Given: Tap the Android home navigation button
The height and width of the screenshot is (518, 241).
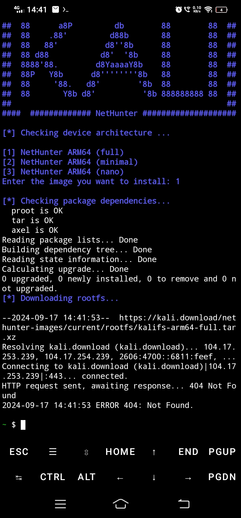Looking at the screenshot, I should pos(120,504).
